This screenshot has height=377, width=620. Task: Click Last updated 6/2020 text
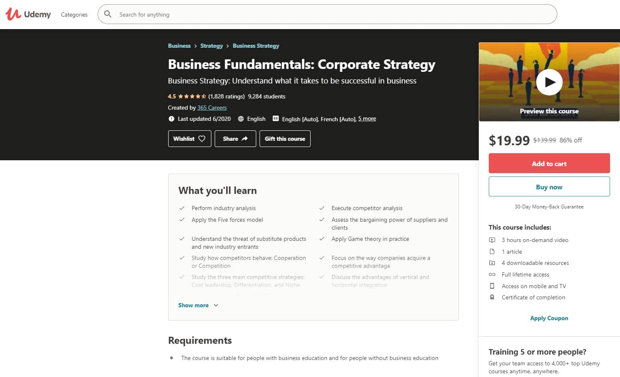[x=204, y=119]
